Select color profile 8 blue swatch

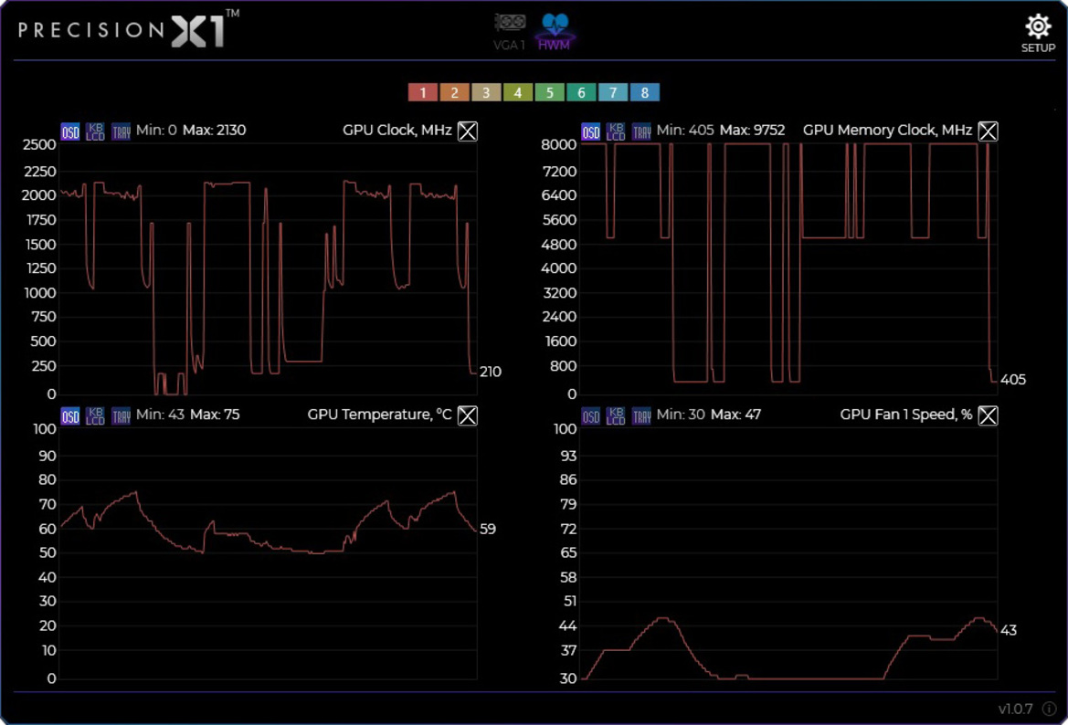(644, 92)
